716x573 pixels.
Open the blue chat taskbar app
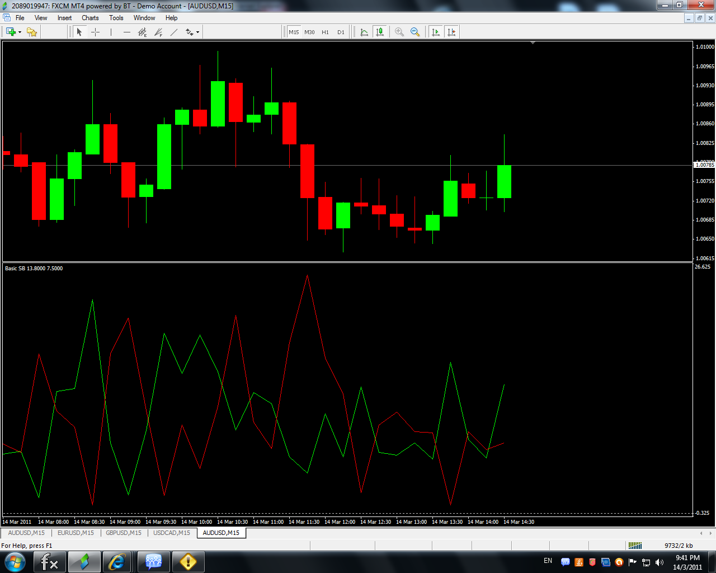tap(153, 562)
